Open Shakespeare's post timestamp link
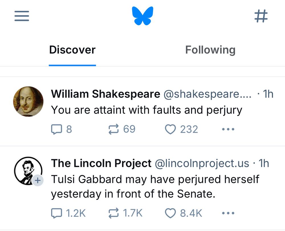Screen dimensions: 285x231 coord(269,94)
